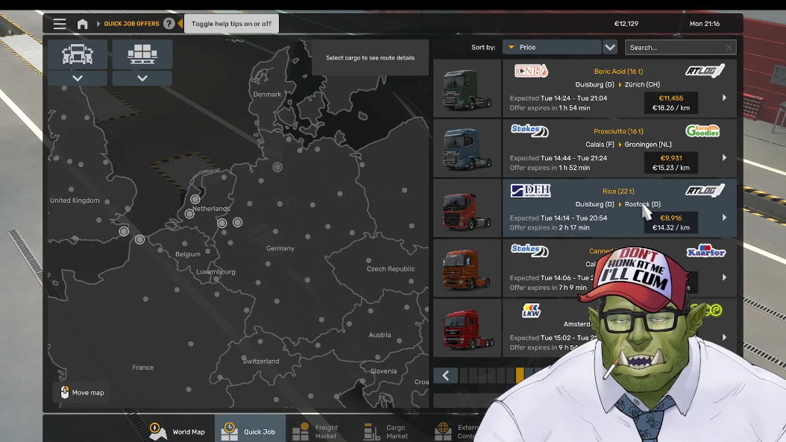The image size is (786, 442).
Task: Select the highlighted job page marker
Action: (520, 376)
